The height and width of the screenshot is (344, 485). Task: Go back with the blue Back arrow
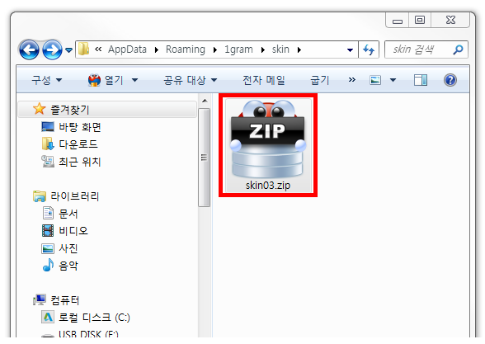click(x=29, y=49)
